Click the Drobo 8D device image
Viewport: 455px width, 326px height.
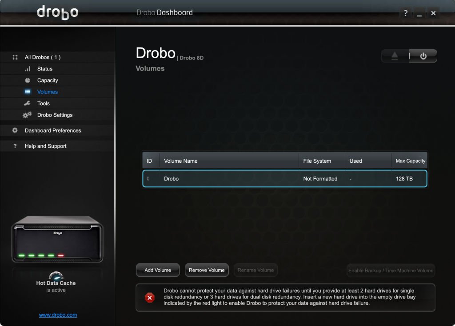57,239
